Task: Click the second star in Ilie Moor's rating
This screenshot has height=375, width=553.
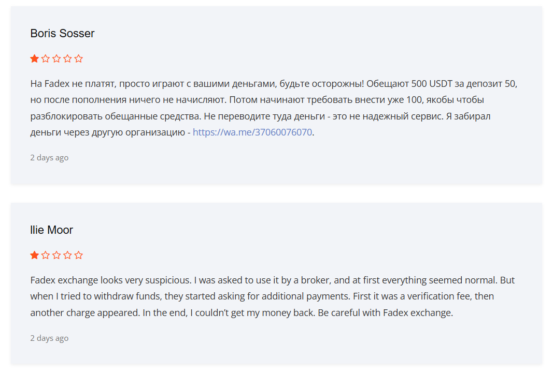Action: [x=46, y=255]
